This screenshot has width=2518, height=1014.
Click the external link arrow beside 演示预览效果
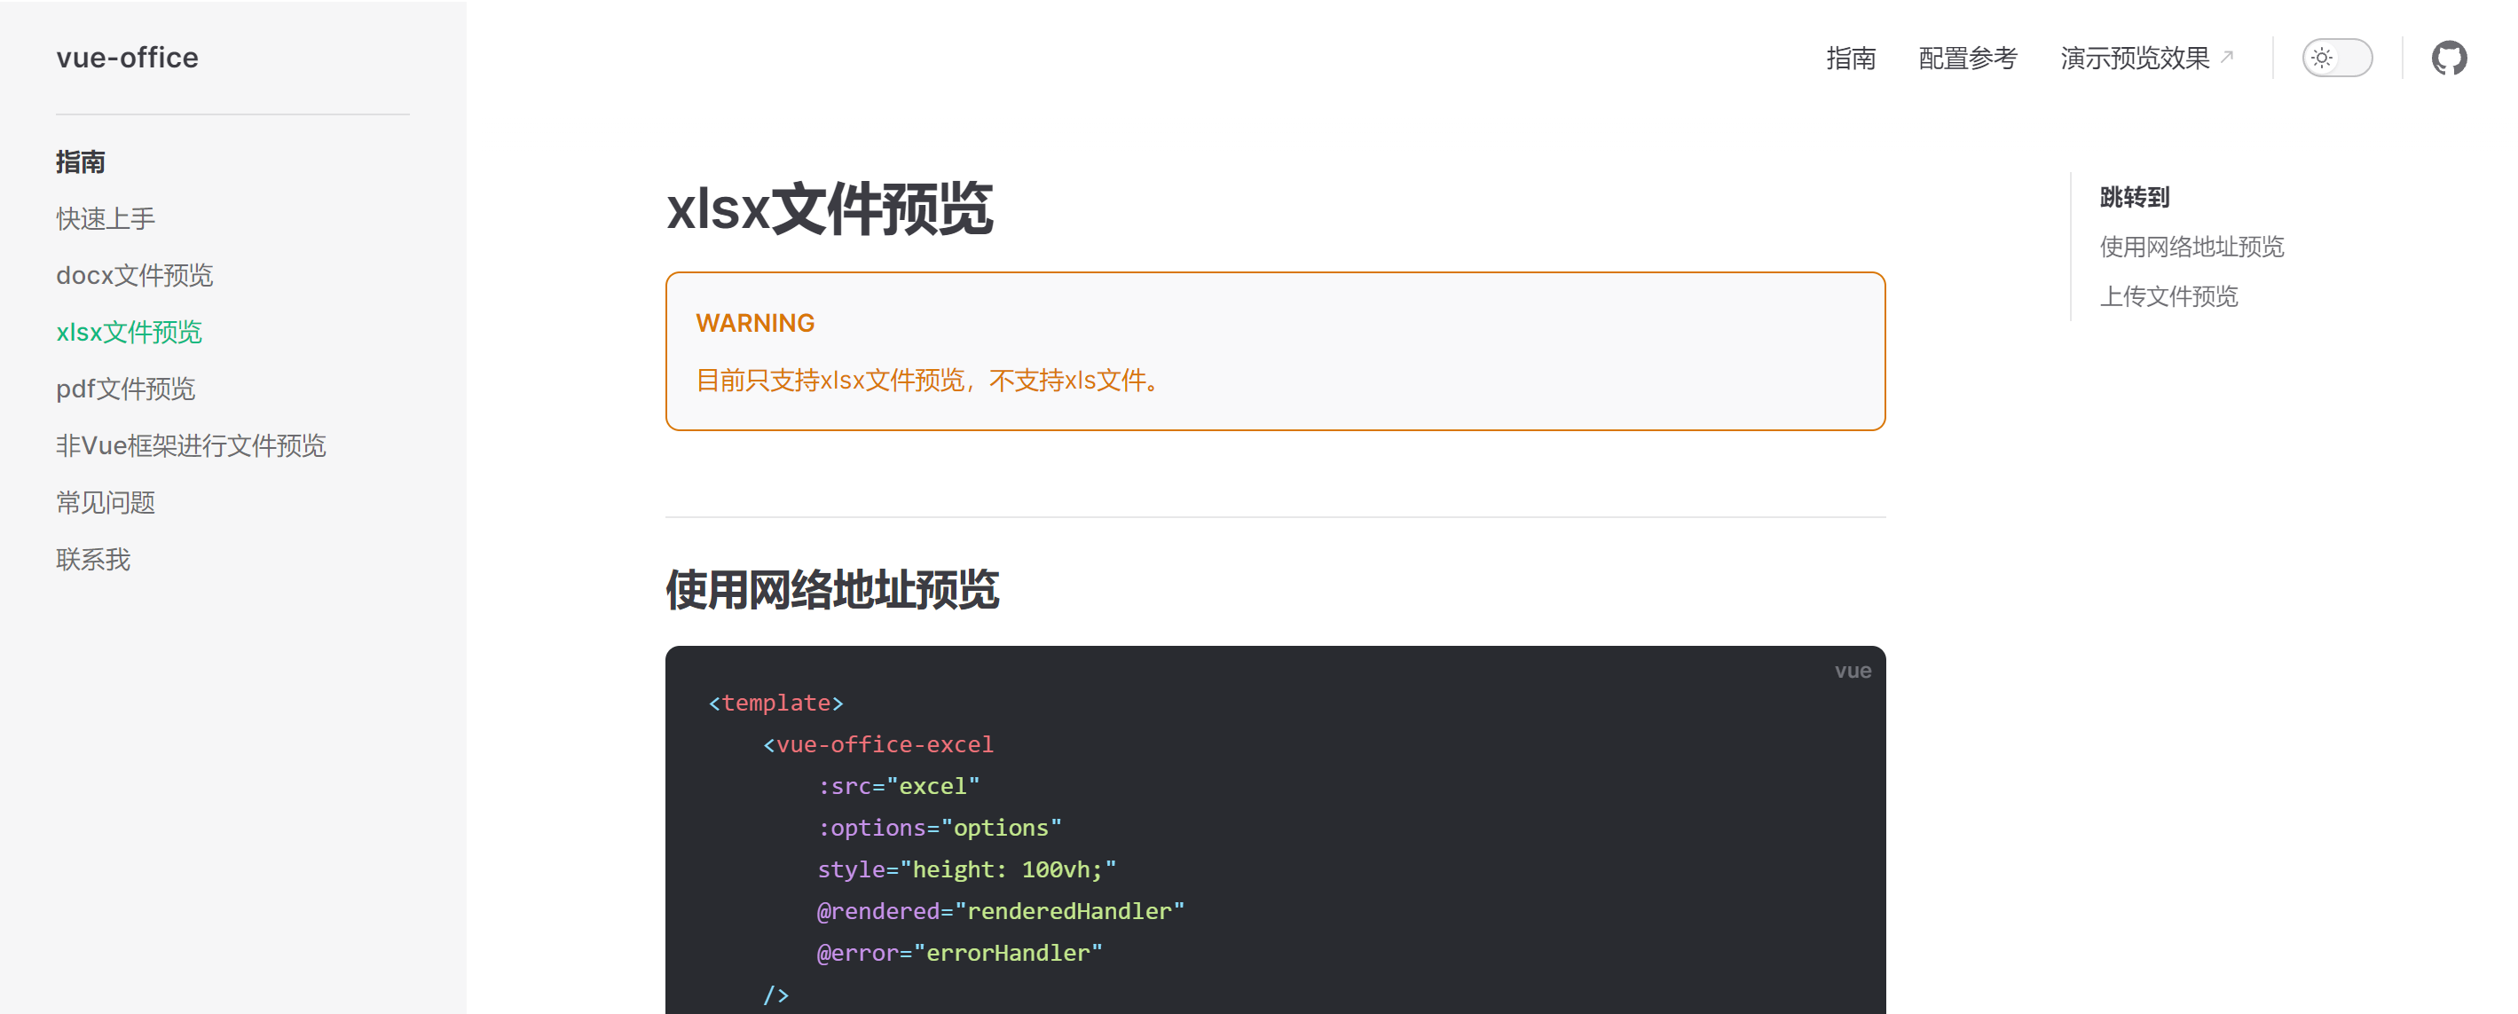point(2227,56)
